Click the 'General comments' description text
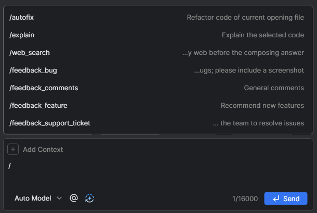This screenshot has width=317, height=213. tap(274, 88)
